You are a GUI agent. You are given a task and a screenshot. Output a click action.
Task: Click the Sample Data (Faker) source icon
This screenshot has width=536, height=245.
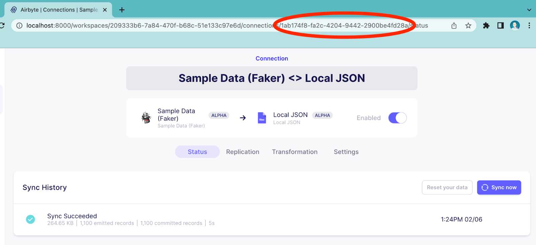[146, 117]
